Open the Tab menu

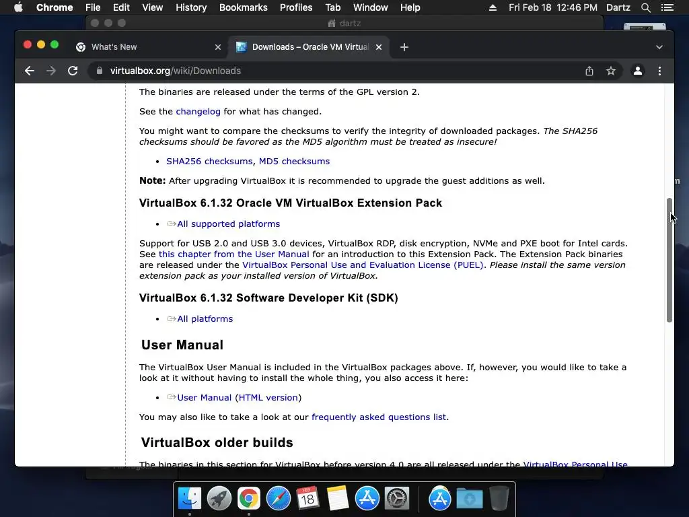click(x=332, y=7)
